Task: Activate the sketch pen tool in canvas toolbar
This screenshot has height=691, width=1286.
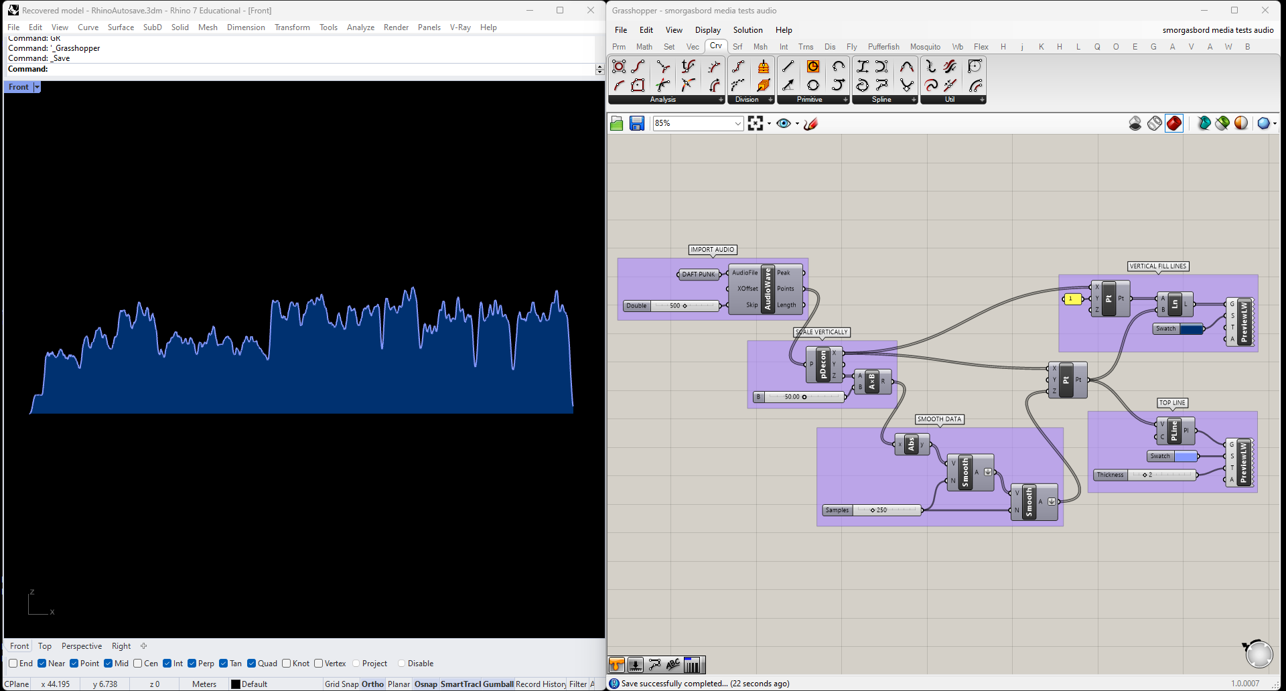Action: point(810,123)
